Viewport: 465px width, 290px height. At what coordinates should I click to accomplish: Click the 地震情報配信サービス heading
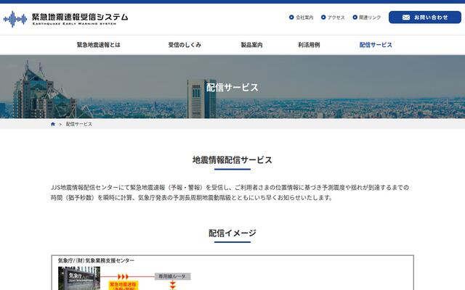click(232, 160)
